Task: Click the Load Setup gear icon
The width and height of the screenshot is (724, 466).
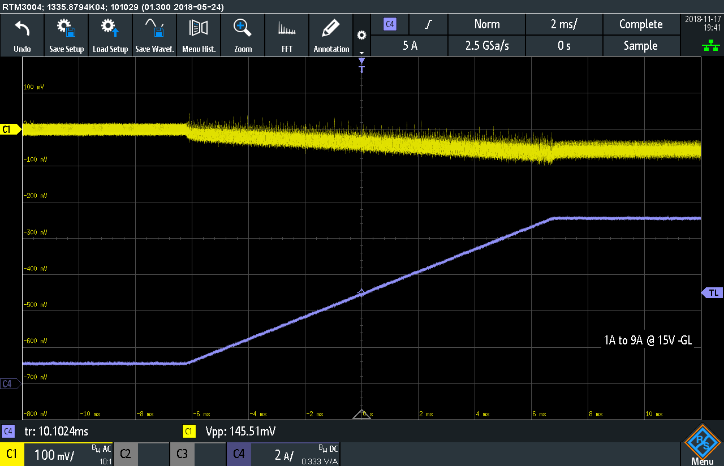Action: point(110,28)
